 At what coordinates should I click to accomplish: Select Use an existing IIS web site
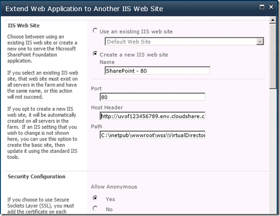[x=95, y=31]
